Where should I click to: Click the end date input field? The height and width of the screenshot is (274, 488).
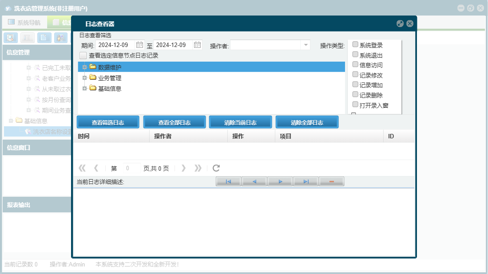[x=173, y=45]
